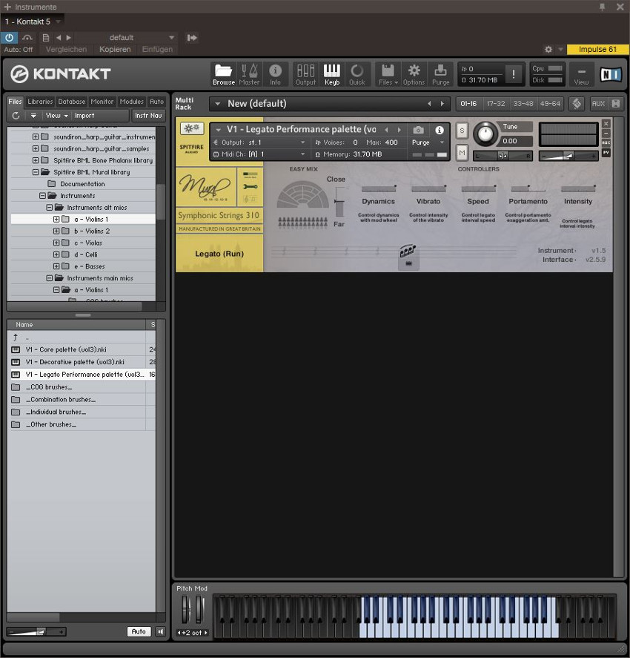Toggle the plugin power button

click(x=9, y=38)
